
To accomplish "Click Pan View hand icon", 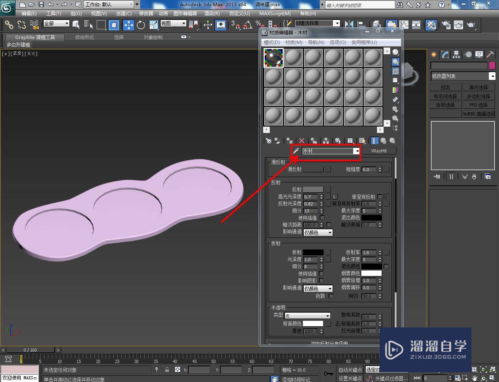I will coord(474,378).
